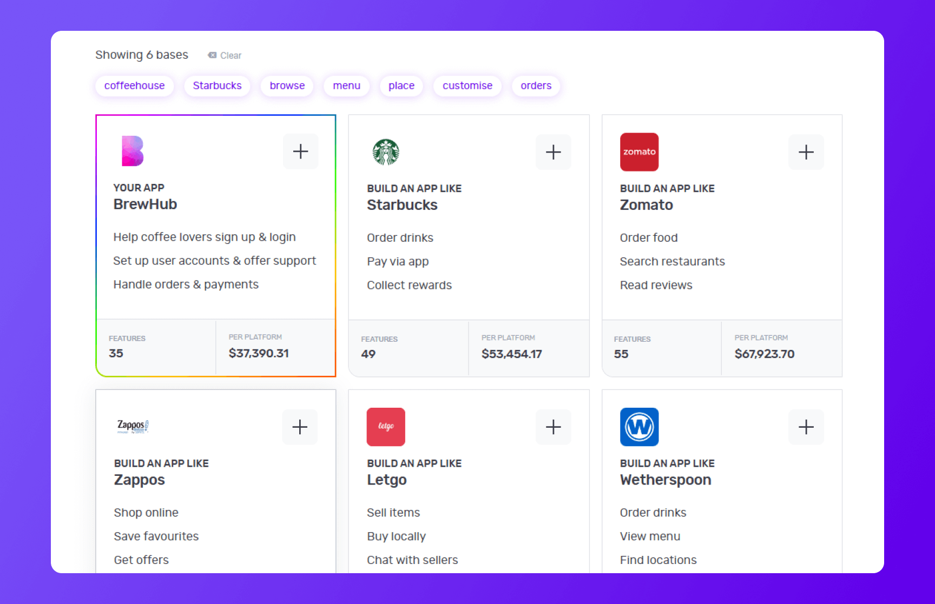Click BrewHub features count 35
The image size is (935, 604).
coord(116,354)
